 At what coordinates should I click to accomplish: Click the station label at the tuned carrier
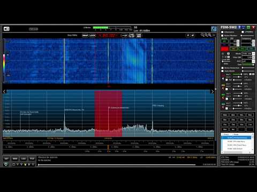pyautogui.click(x=119, y=108)
